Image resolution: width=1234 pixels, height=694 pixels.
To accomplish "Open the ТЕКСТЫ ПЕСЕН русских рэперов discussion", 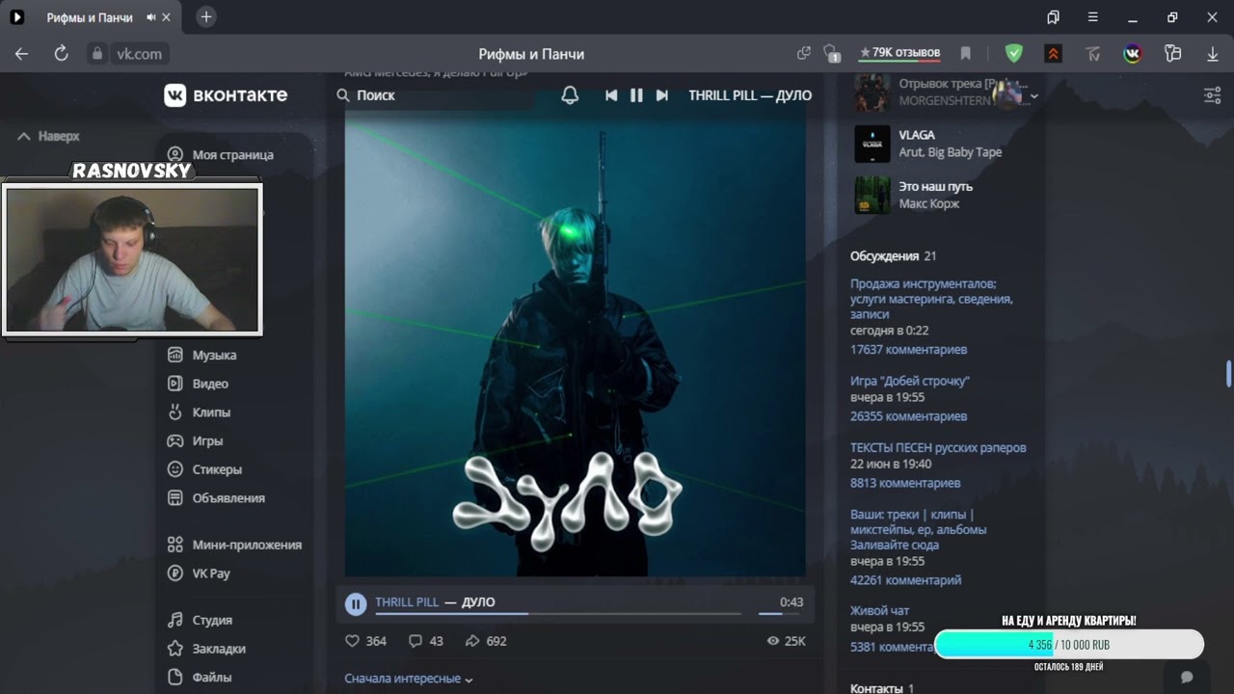I will tap(938, 447).
